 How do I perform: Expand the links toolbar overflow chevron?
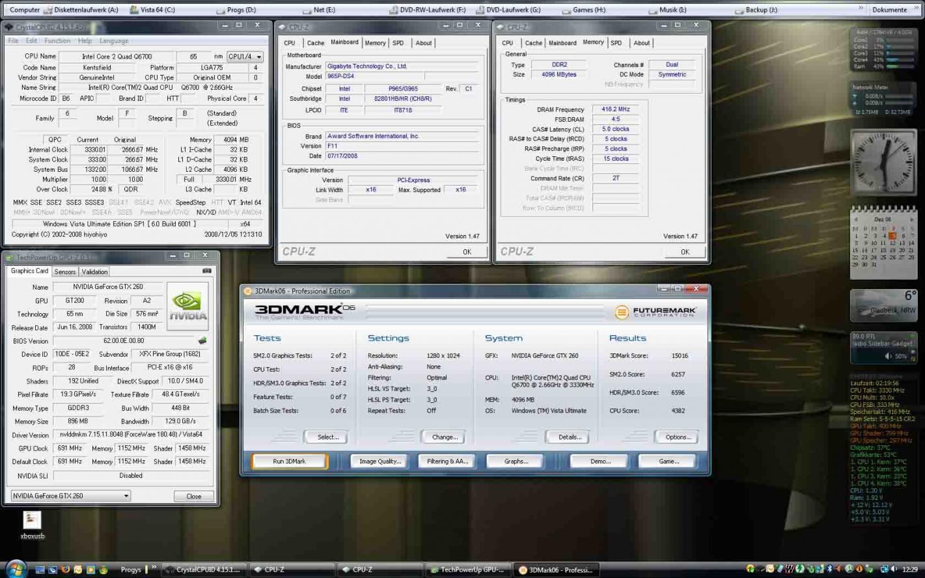click(x=861, y=9)
